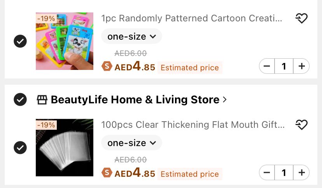The height and width of the screenshot is (188, 322).
Task: Open the 1pc Randomly Patterned Cartoon product
Action: coord(191,18)
